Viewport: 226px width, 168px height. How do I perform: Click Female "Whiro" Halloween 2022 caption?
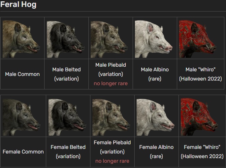[x=202, y=152]
